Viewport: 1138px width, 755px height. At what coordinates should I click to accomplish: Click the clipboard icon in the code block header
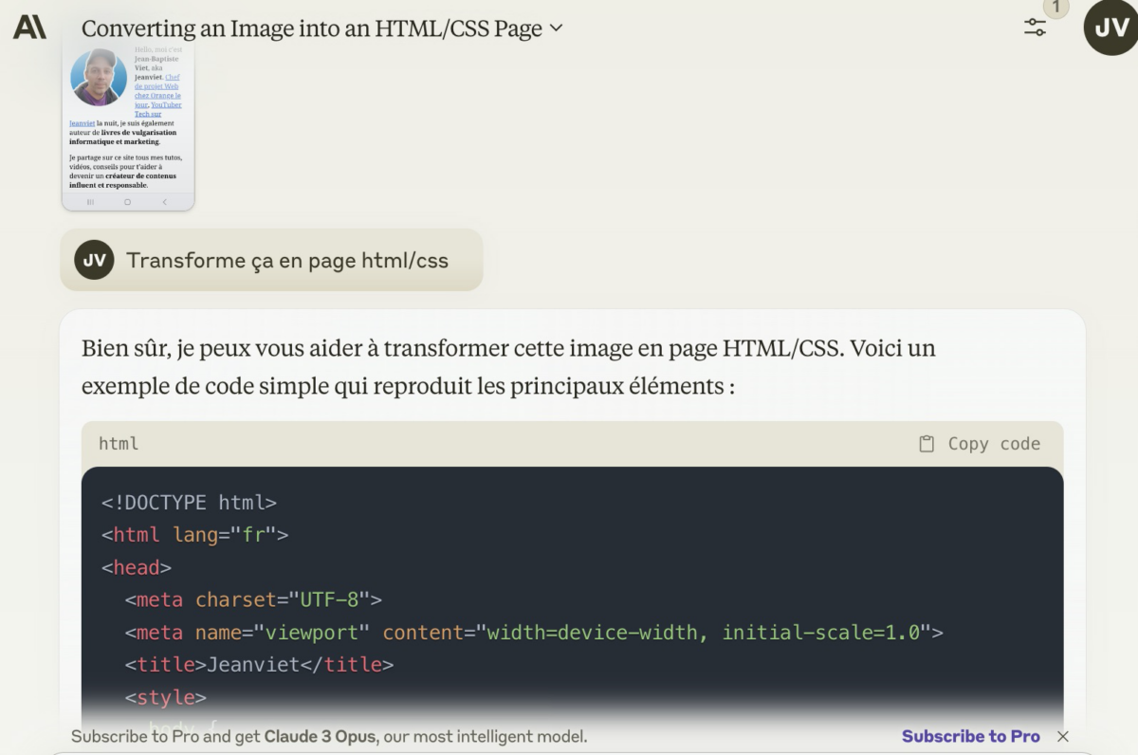(925, 443)
